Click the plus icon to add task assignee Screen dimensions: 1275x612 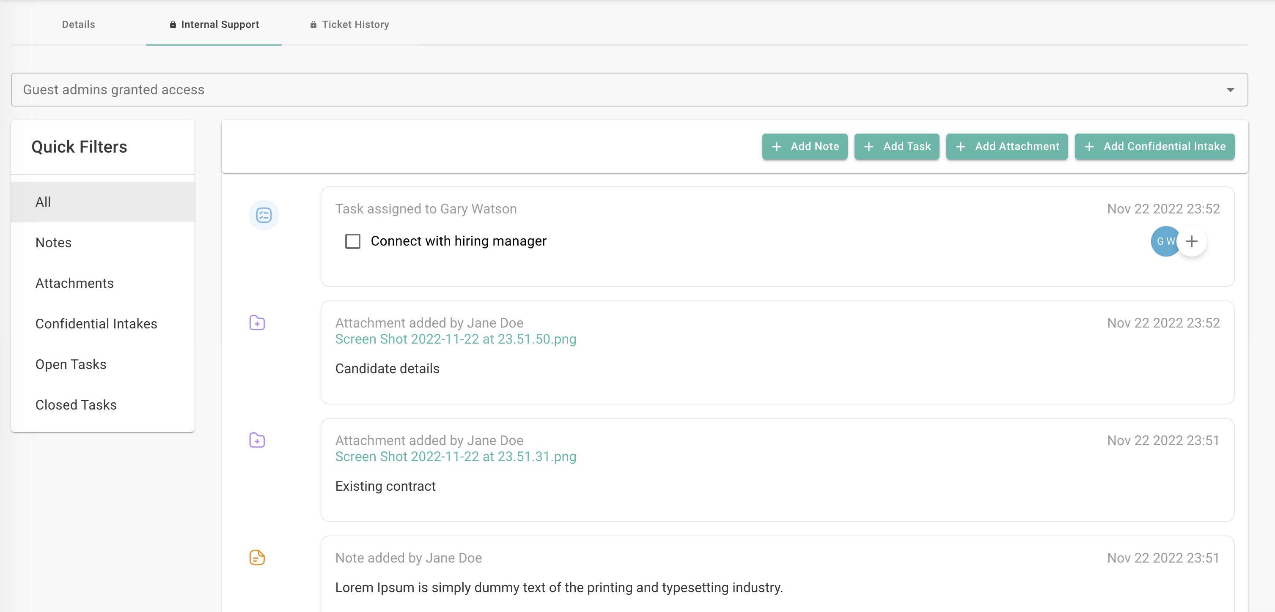(x=1191, y=241)
